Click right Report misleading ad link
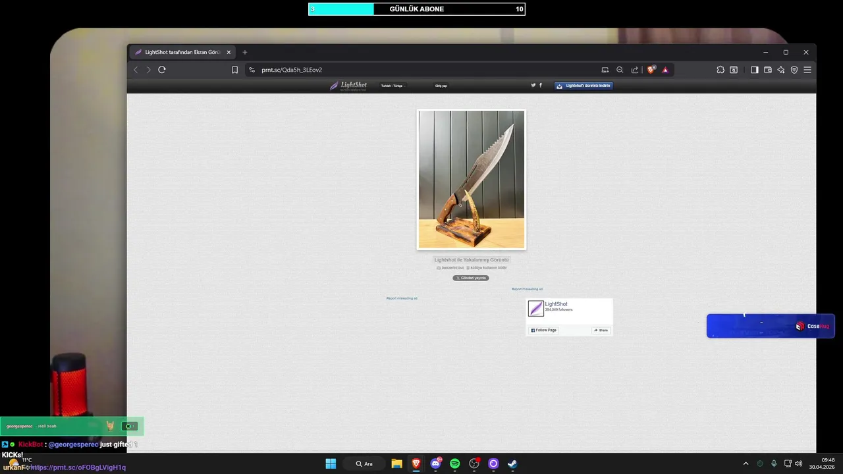This screenshot has height=474, width=843. click(527, 289)
